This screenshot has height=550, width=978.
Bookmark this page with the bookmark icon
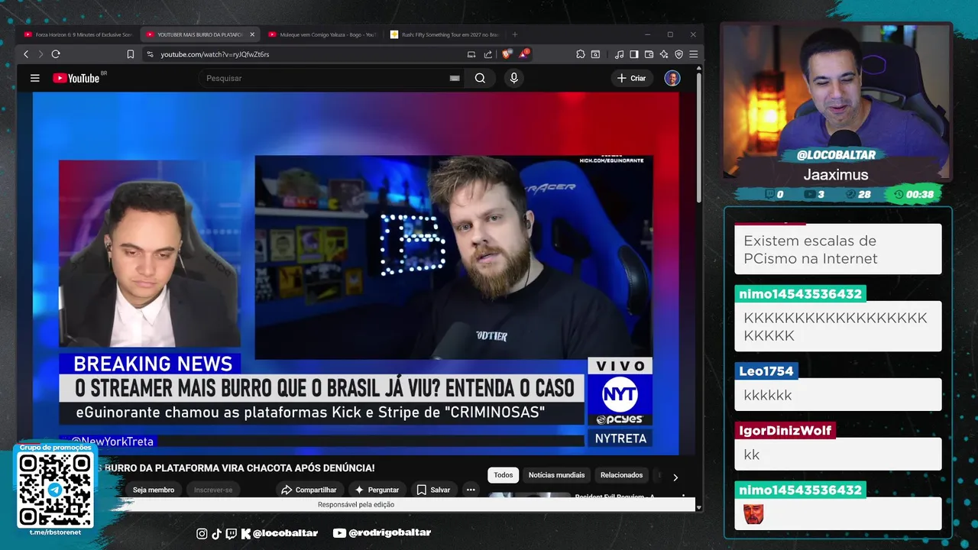point(131,54)
